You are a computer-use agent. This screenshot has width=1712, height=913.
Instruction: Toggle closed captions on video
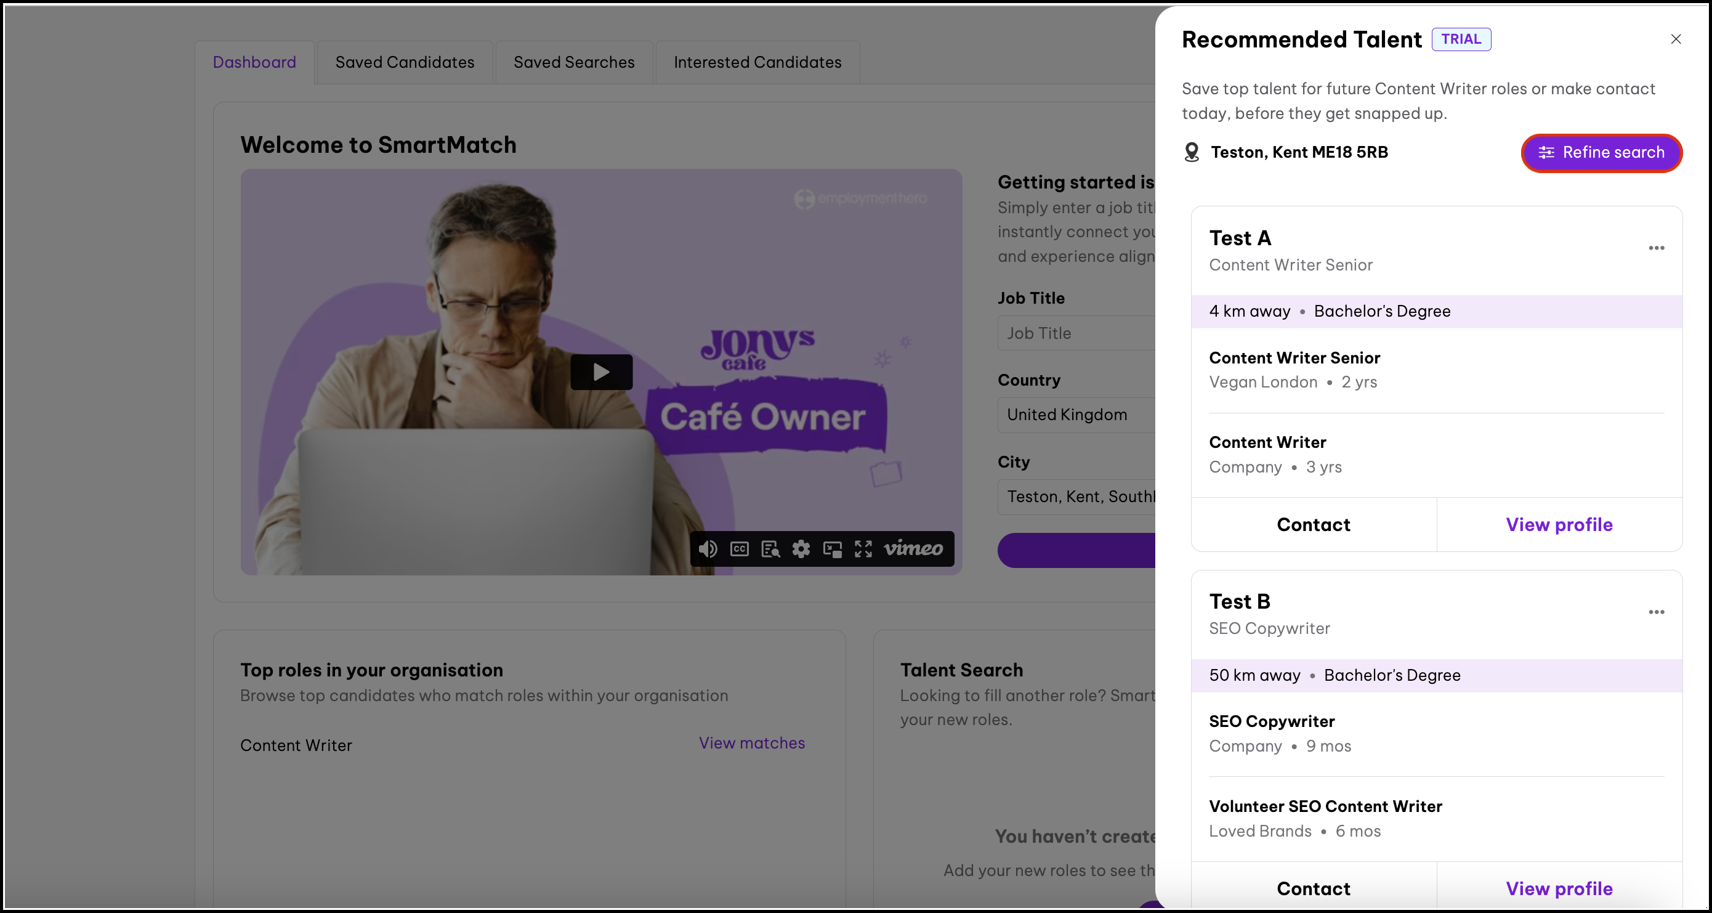pos(739,548)
